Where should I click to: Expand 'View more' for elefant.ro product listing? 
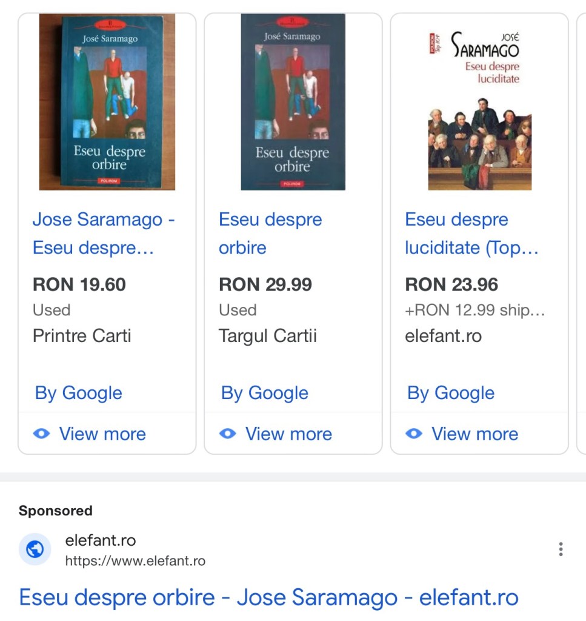pyautogui.click(x=474, y=434)
